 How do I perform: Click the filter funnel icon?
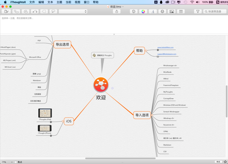198,11
